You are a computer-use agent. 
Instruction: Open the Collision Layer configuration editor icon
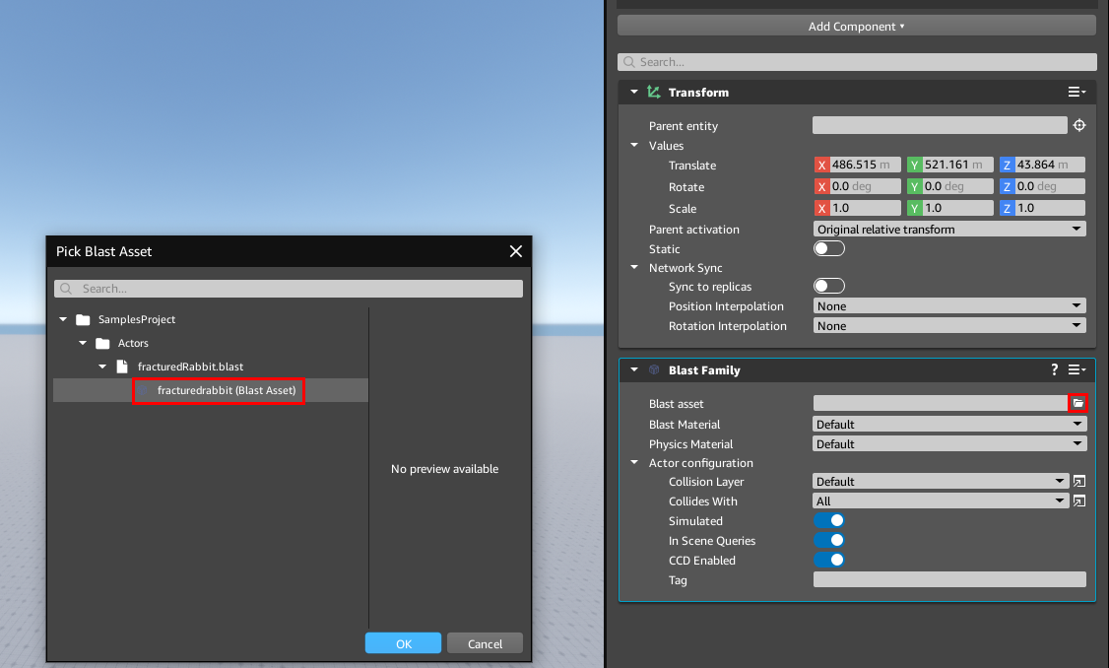click(x=1079, y=481)
